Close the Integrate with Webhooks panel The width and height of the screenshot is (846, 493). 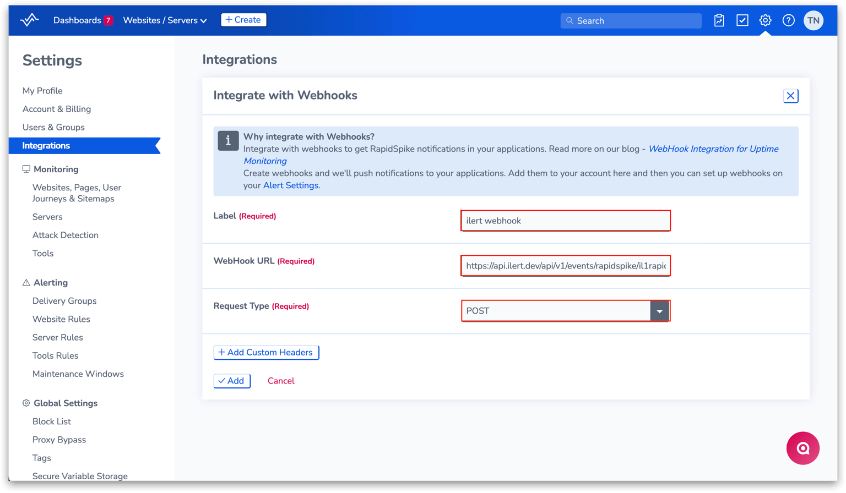790,96
